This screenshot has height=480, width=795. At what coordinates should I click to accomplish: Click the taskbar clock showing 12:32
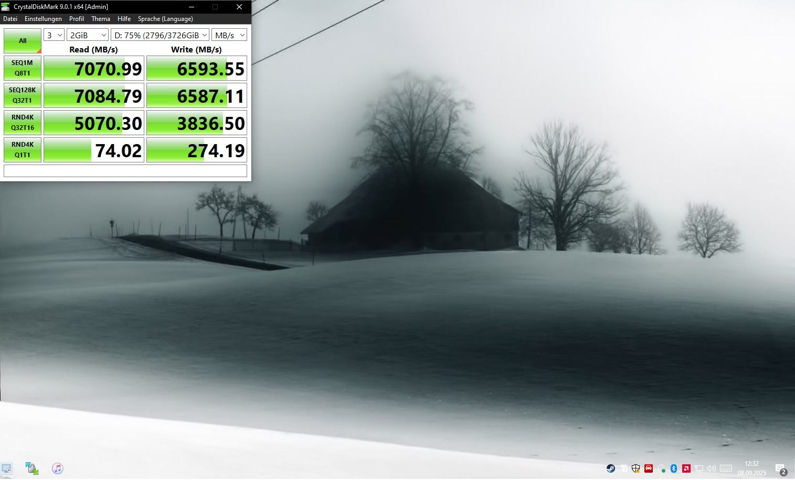point(751,468)
